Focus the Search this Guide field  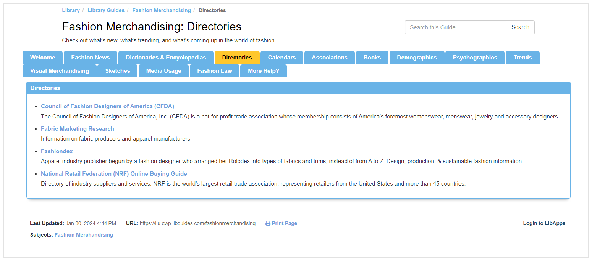[455, 27]
